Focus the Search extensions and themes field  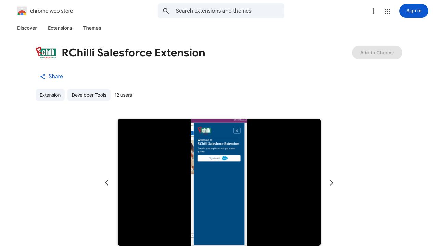pyautogui.click(x=221, y=11)
